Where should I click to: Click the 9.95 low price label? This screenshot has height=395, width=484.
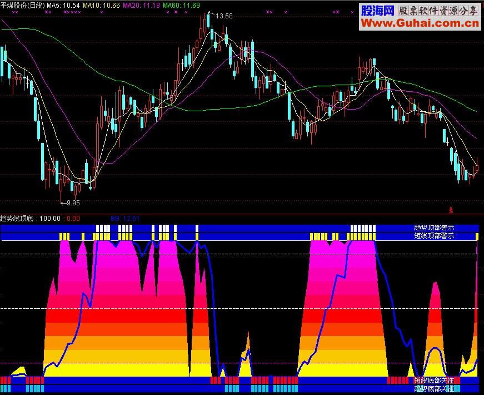73,203
